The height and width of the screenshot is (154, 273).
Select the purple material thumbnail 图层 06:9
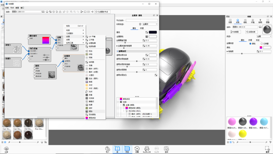(253, 122)
